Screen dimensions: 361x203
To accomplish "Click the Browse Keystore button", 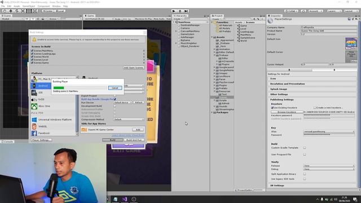I will [x=287, y=112].
